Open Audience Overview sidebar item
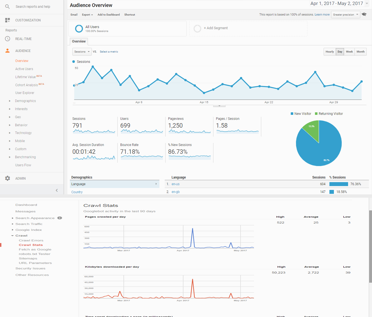Screen dimensions: 372x317 click(22, 61)
